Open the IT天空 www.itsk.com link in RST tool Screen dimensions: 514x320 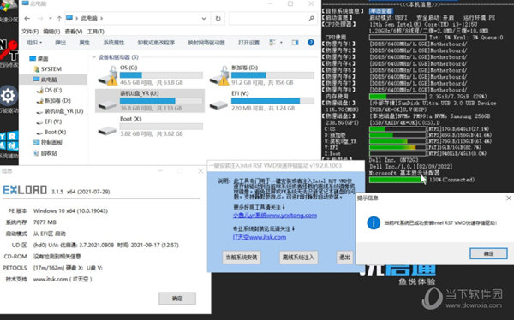(260, 237)
